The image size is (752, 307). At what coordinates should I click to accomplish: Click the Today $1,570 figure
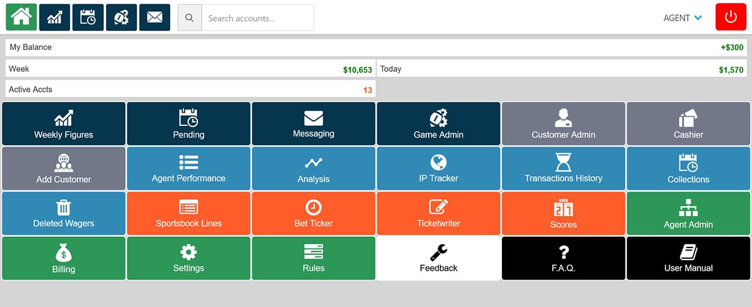[x=731, y=70]
